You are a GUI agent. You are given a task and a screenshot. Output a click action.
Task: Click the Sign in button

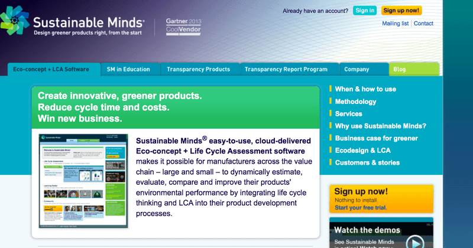pyautogui.click(x=364, y=11)
